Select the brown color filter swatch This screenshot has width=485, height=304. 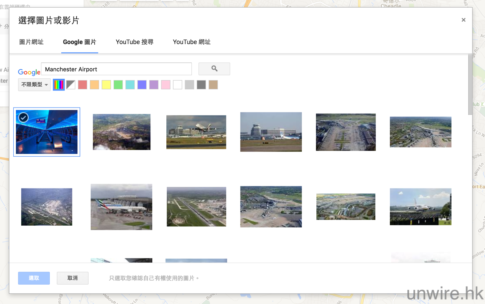(x=213, y=85)
